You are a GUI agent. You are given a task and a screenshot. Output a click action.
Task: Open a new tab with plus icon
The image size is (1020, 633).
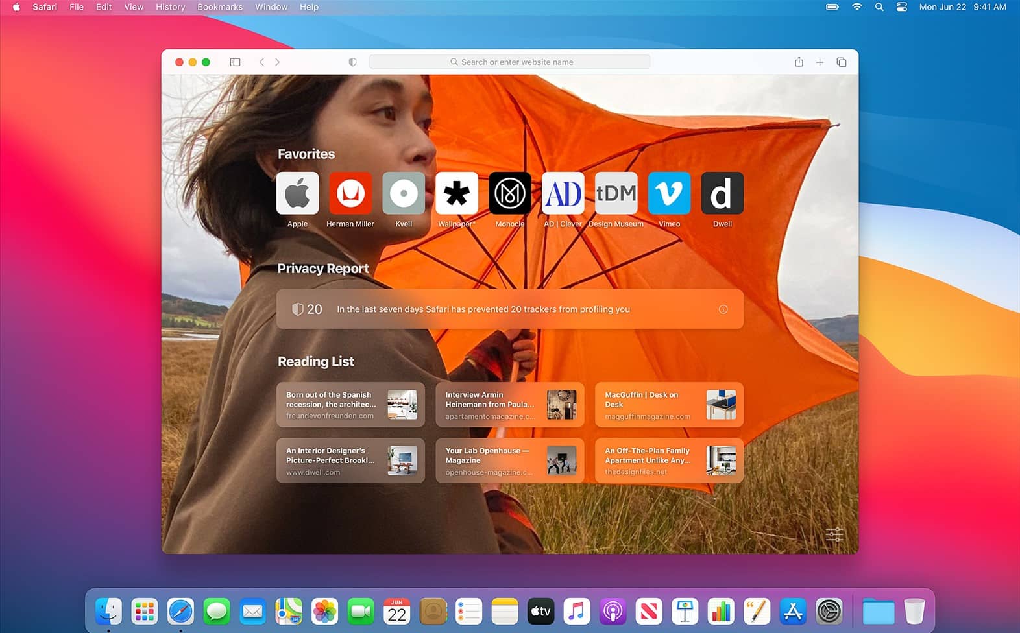tap(820, 62)
